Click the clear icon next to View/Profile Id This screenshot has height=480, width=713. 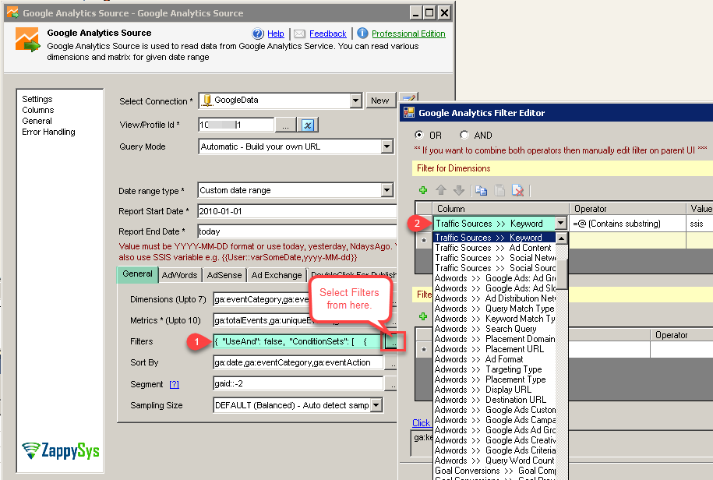[308, 125]
